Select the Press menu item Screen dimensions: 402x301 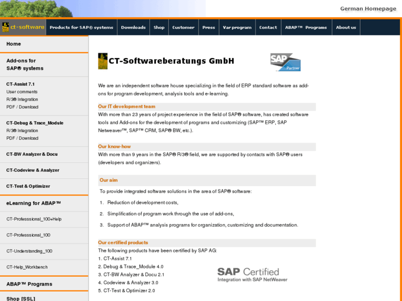(x=208, y=28)
